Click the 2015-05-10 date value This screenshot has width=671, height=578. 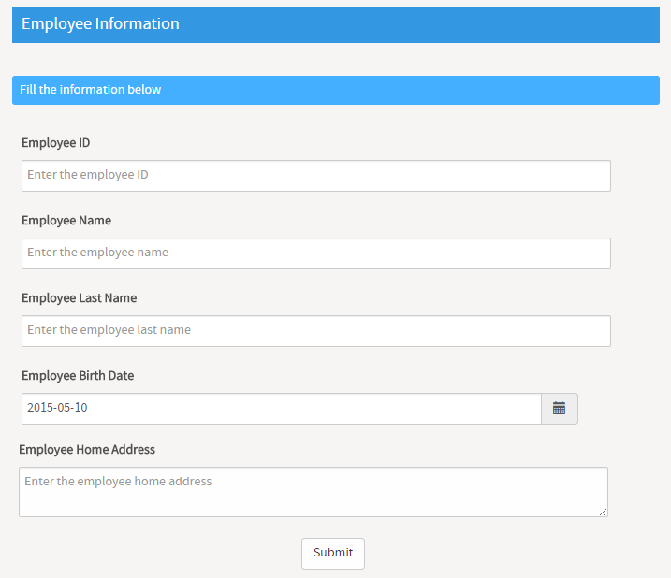click(x=57, y=407)
